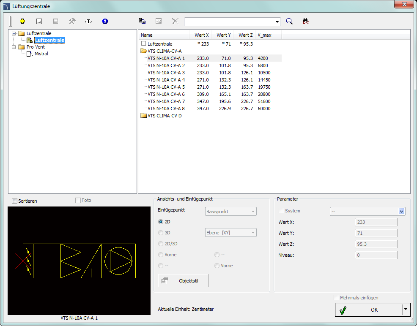Click the copy icon in toolbar
The height and width of the screenshot is (326, 417).
[143, 21]
